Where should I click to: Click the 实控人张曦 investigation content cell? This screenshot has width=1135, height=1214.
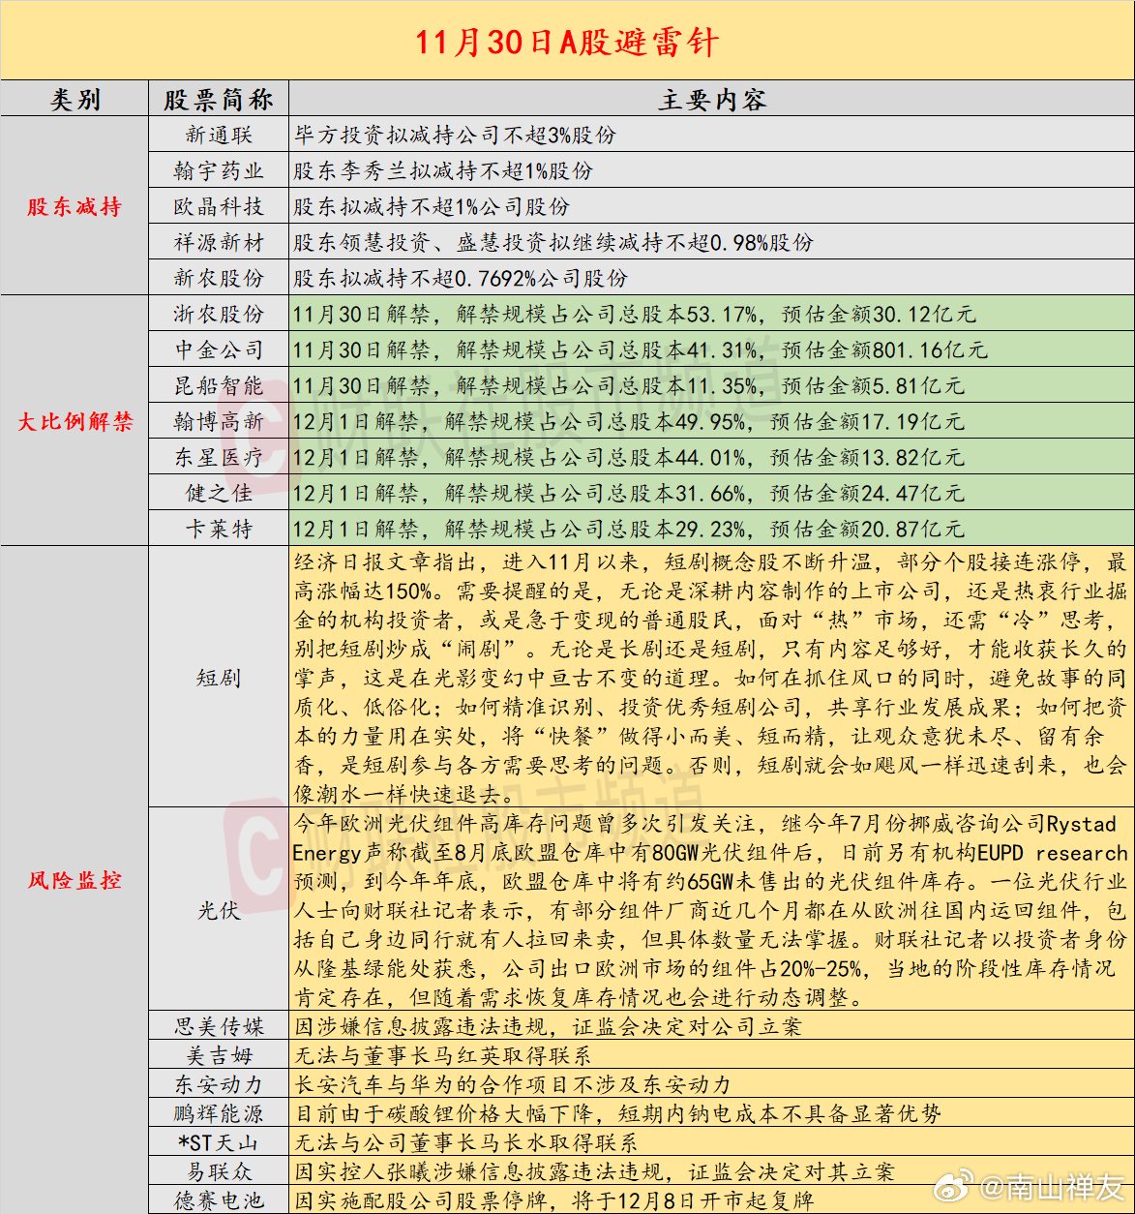[x=711, y=1171]
